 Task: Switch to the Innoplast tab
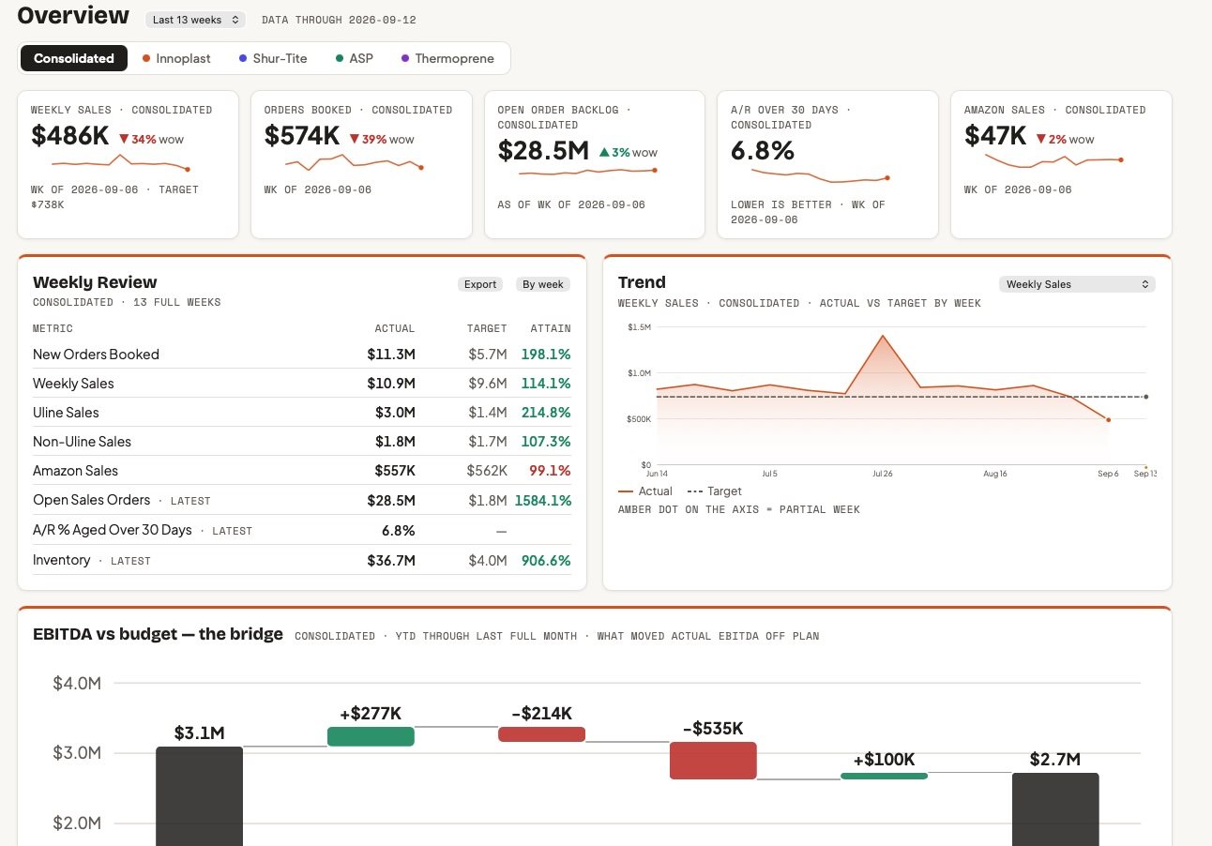(x=176, y=58)
